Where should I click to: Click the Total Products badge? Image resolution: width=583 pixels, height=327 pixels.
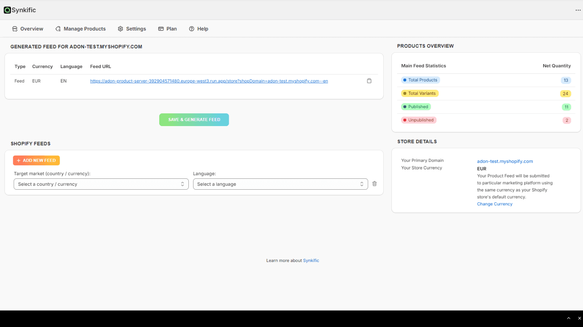420,80
